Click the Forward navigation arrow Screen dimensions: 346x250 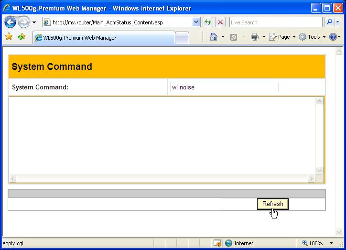coord(23,22)
